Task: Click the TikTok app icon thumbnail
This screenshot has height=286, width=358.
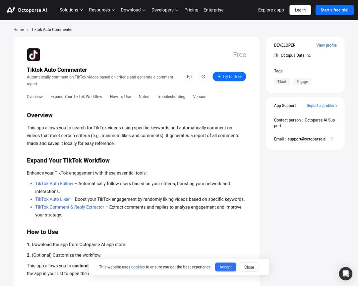Action: tap(33, 55)
